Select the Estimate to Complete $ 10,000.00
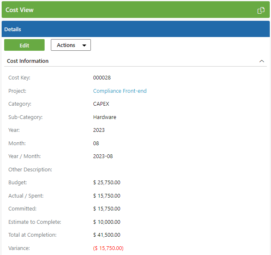Image resolution: width=271 pixels, height=255 pixels. pyautogui.click(x=107, y=222)
